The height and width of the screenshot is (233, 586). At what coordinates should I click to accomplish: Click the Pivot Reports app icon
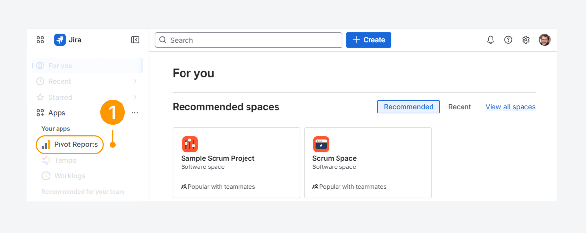tap(46, 144)
